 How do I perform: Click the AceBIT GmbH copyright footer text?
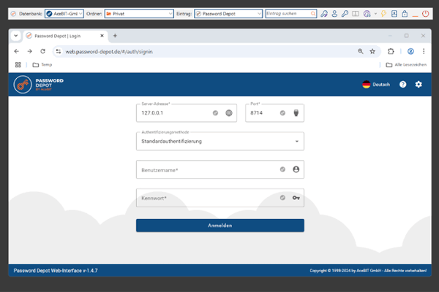[x=368, y=271]
